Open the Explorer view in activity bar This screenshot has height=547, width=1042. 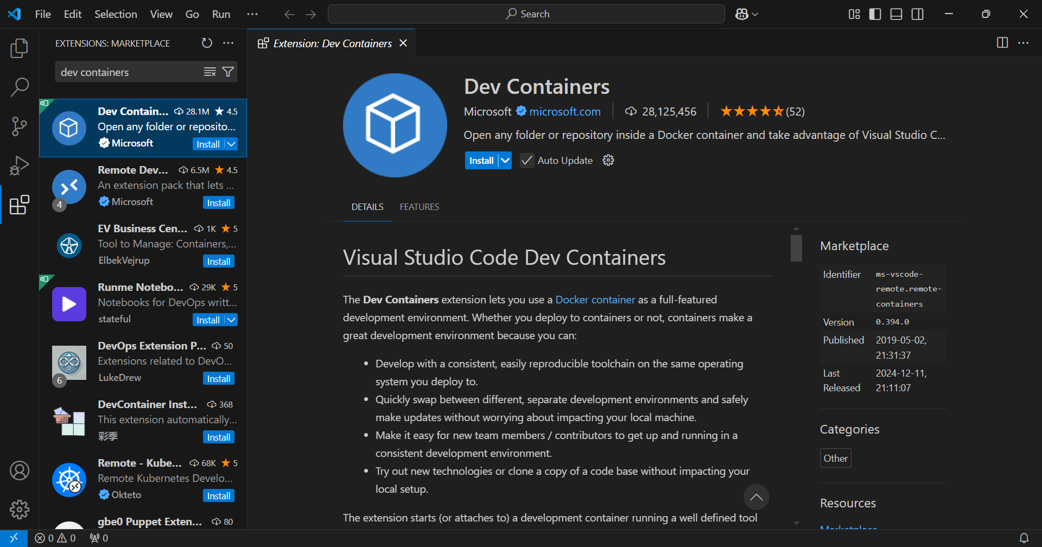point(20,48)
